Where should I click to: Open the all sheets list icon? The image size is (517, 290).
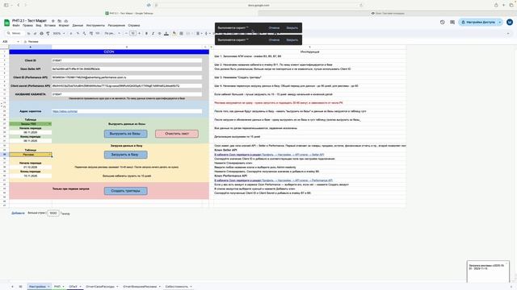pos(20,287)
